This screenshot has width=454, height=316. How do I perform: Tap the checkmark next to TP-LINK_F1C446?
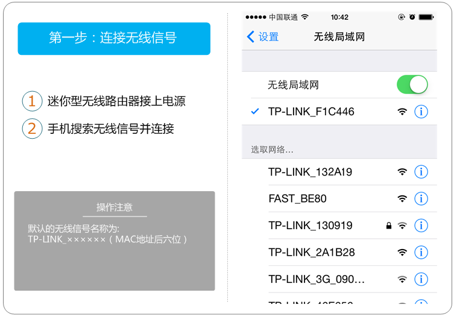point(255,112)
